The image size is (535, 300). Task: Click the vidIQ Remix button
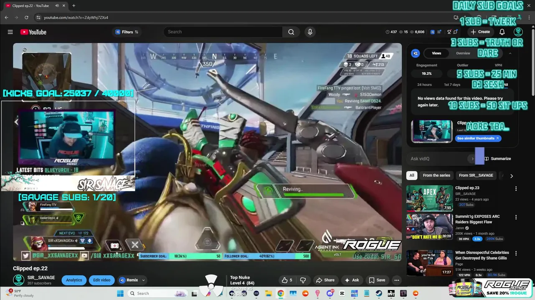(129, 280)
